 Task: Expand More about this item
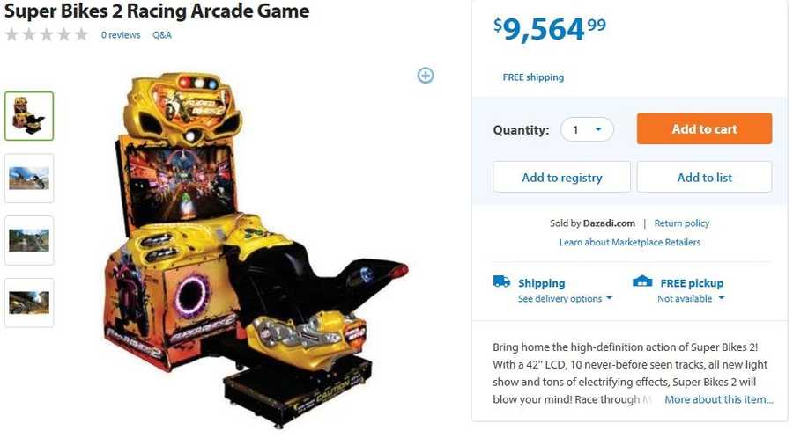coord(719,399)
